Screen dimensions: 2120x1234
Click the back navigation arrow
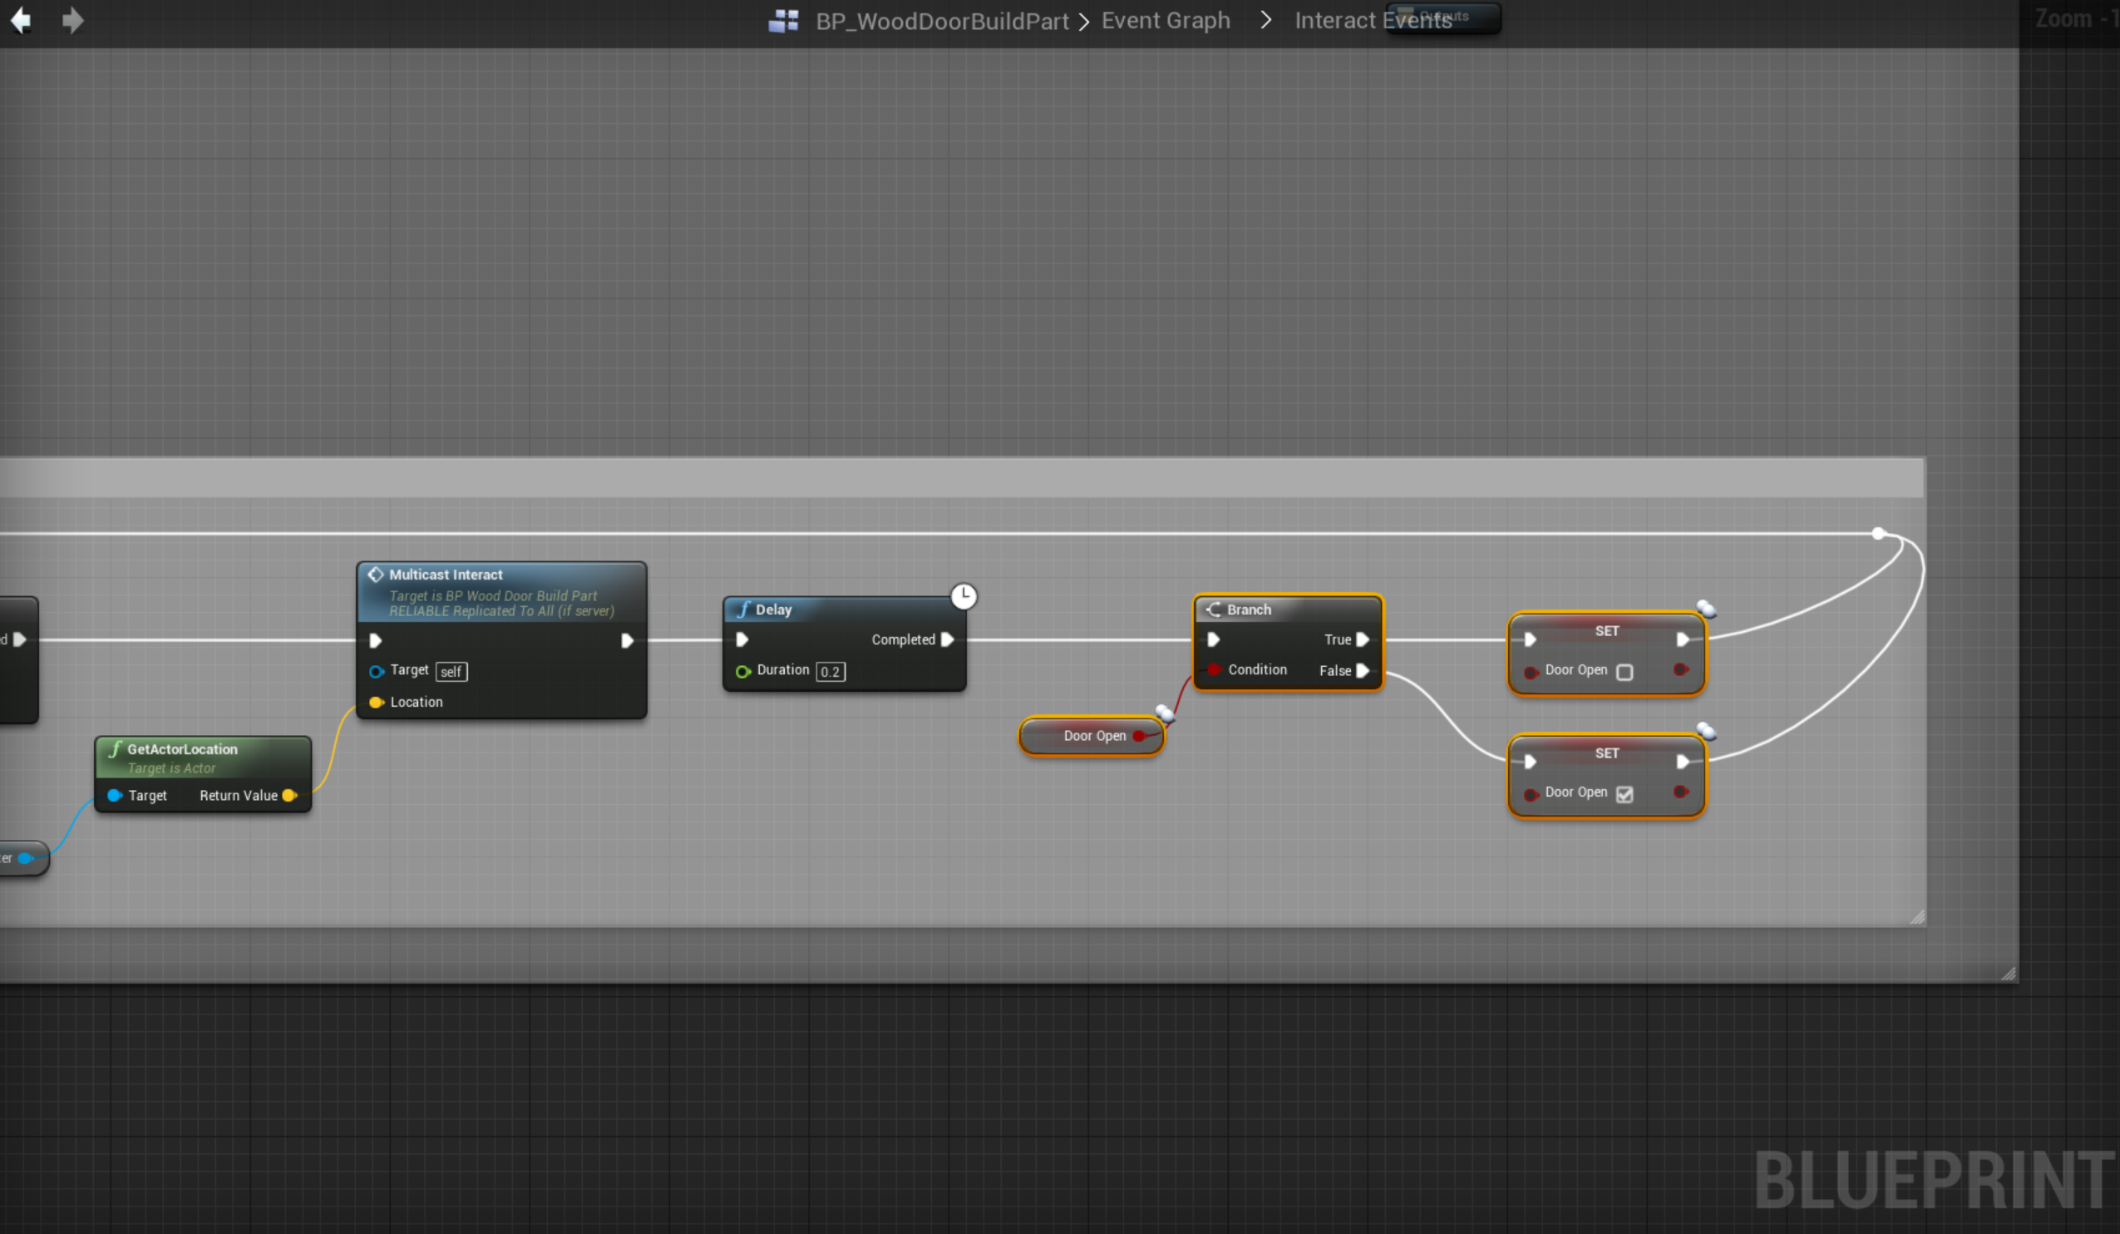pos(21,20)
